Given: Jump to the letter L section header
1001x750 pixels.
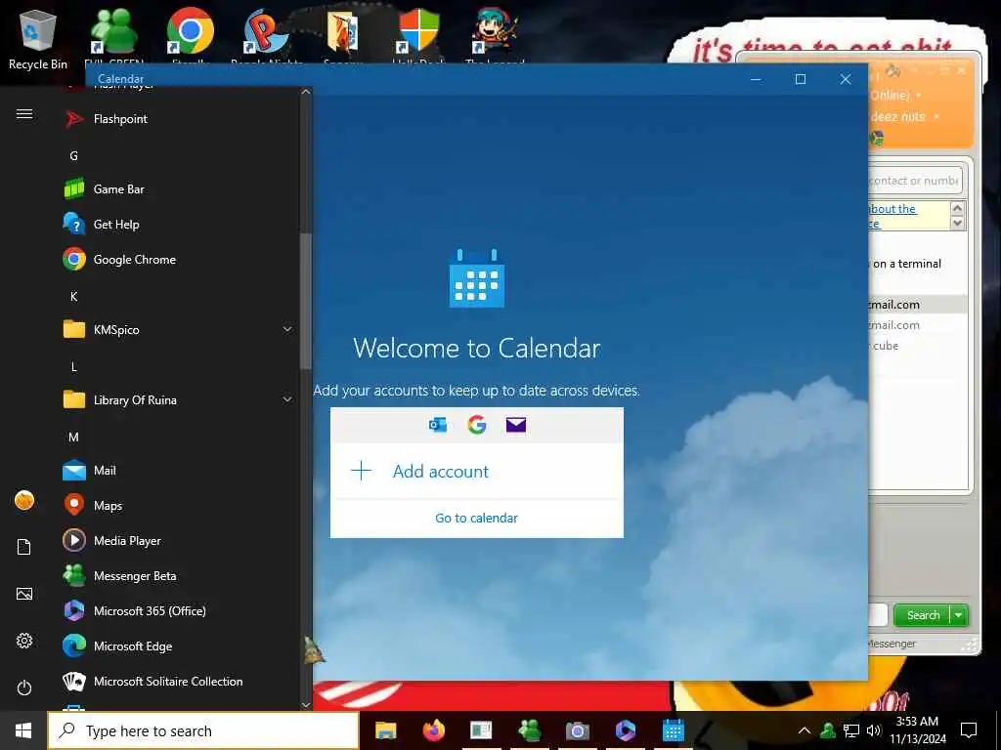Looking at the screenshot, I should [74, 367].
